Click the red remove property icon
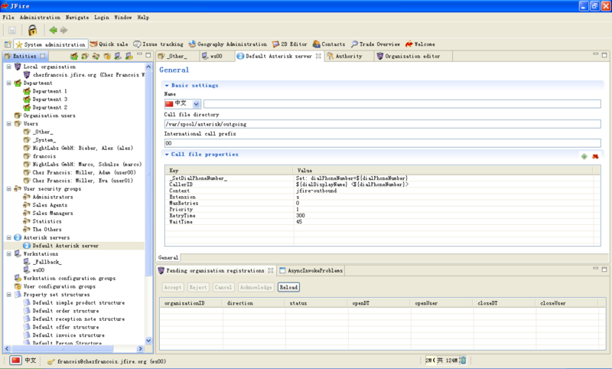Image resolution: width=612 pixels, height=369 pixels. pos(595,156)
